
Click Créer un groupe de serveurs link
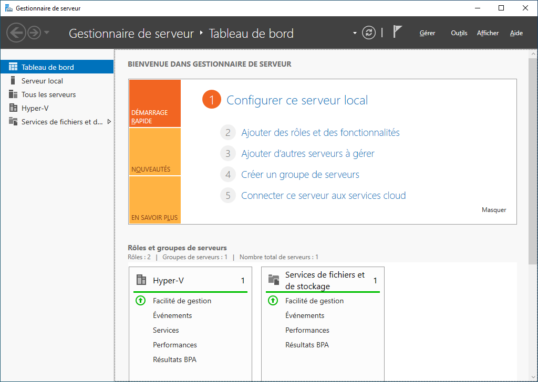pyautogui.click(x=300, y=175)
